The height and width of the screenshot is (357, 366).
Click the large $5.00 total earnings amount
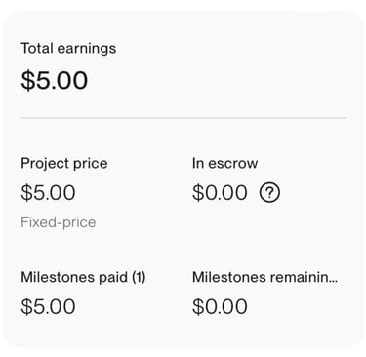[x=55, y=80]
